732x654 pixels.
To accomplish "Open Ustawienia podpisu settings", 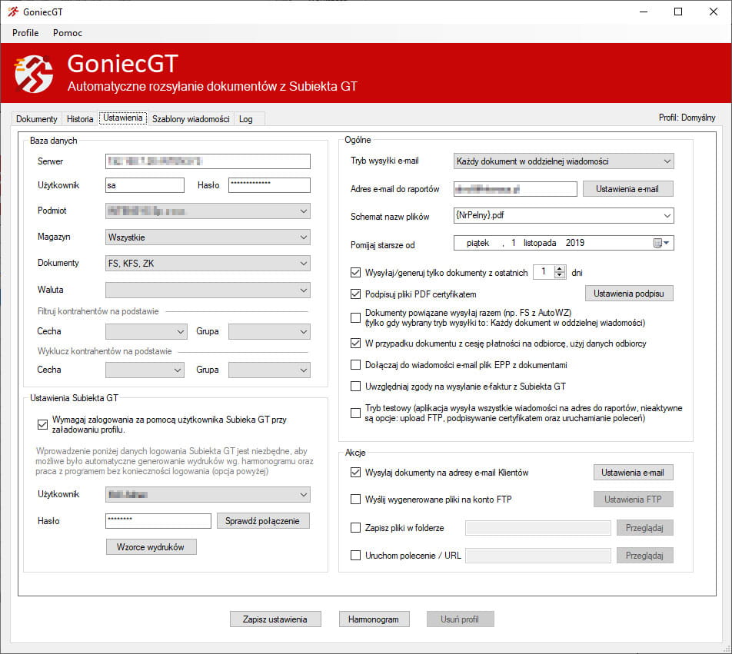I will pos(629,294).
